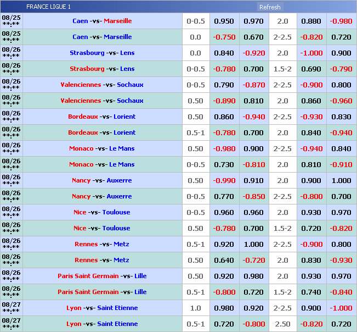Click the -0.910 odds for Monaco vs Le Mans
The height and width of the screenshot is (332, 357).
point(341,165)
